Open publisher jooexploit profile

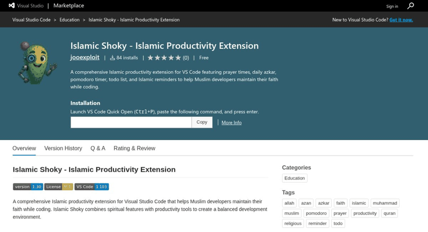tap(85, 57)
